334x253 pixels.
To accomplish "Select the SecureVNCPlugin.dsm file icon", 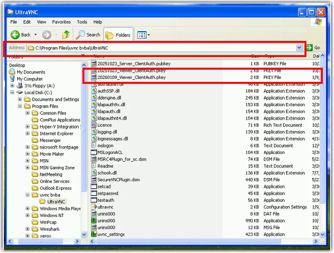I will point(94,180).
